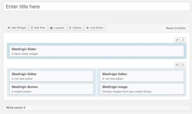This screenshot has width=192, height=114.
Task: Open the wrench settings icon for the second row
Action: pos(177,65)
